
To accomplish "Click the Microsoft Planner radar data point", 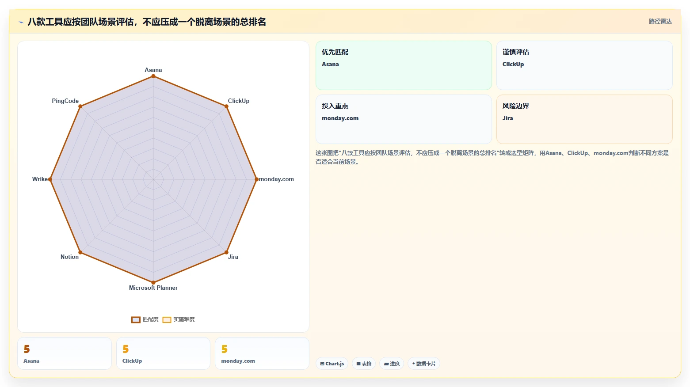I will 153,282.
